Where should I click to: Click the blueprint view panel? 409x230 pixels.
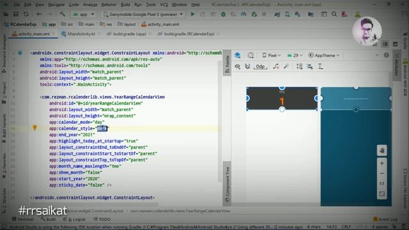[x=356, y=146]
